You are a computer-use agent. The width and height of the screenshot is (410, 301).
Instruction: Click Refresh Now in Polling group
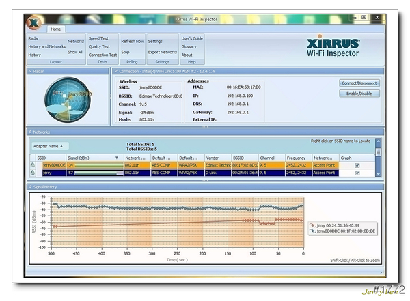tap(133, 41)
